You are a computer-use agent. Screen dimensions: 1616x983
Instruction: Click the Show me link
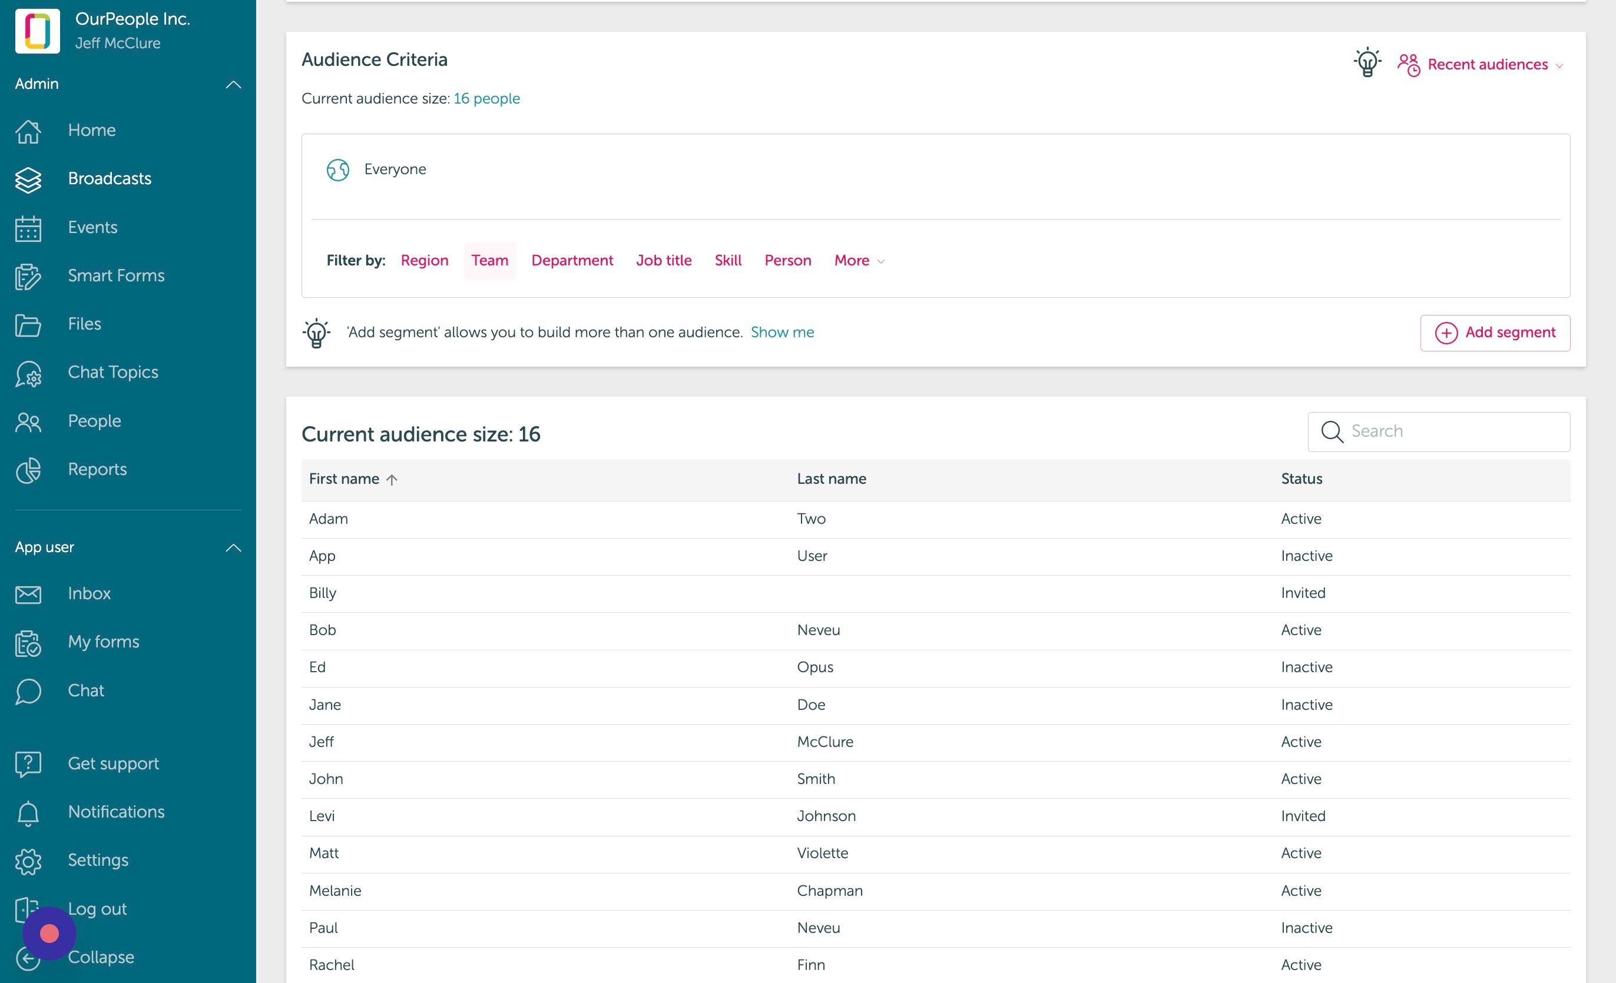(x=781, y=332)
